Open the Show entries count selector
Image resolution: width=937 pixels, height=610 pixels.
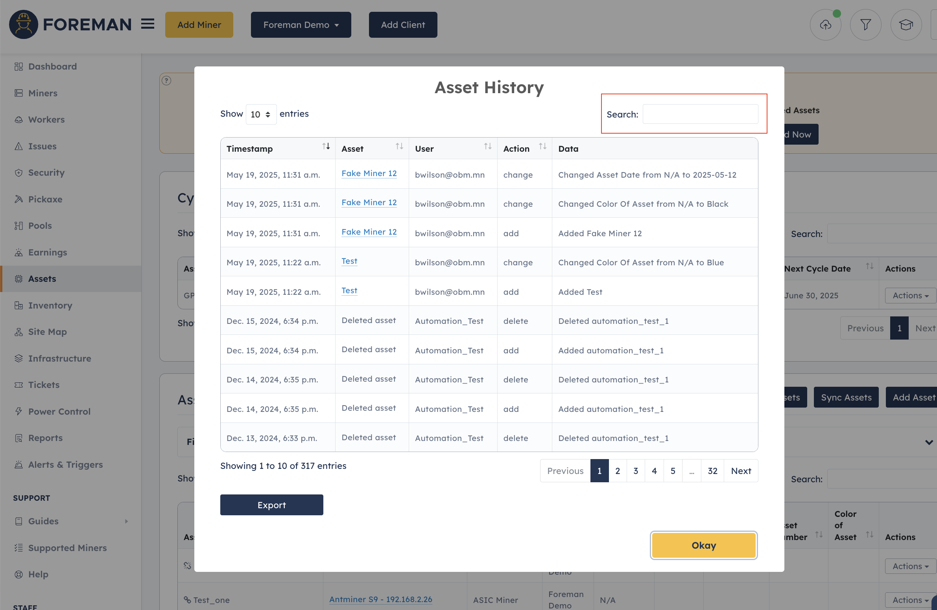[x=261, y=114]
